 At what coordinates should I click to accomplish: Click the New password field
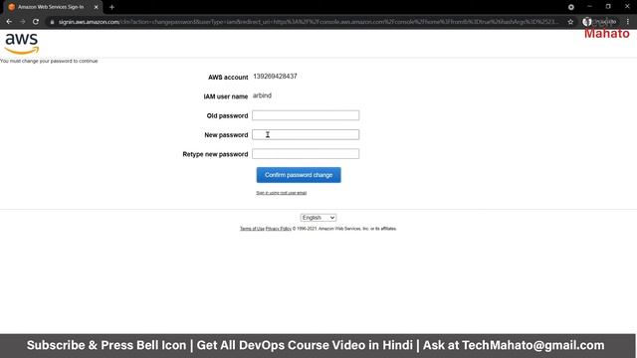pyautogui.click(x=306, y=134)
